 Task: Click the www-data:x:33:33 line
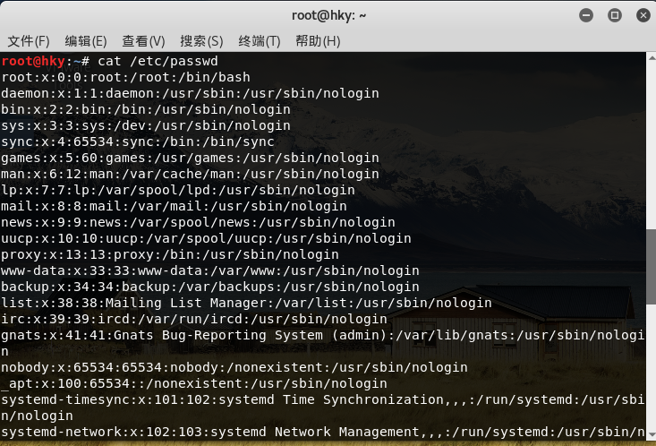210,270
